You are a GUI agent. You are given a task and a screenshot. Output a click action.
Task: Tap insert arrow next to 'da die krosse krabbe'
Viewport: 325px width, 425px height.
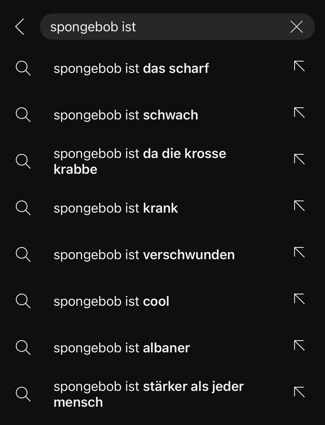tap(299, 159)
